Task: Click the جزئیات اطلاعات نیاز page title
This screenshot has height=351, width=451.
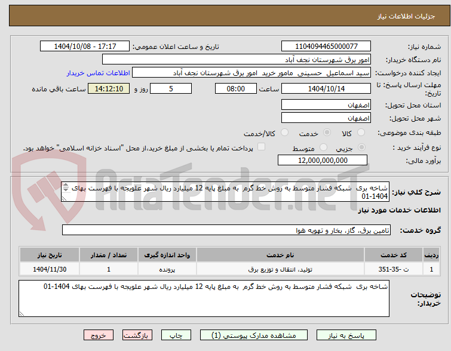Action: [x=406, y=16]
